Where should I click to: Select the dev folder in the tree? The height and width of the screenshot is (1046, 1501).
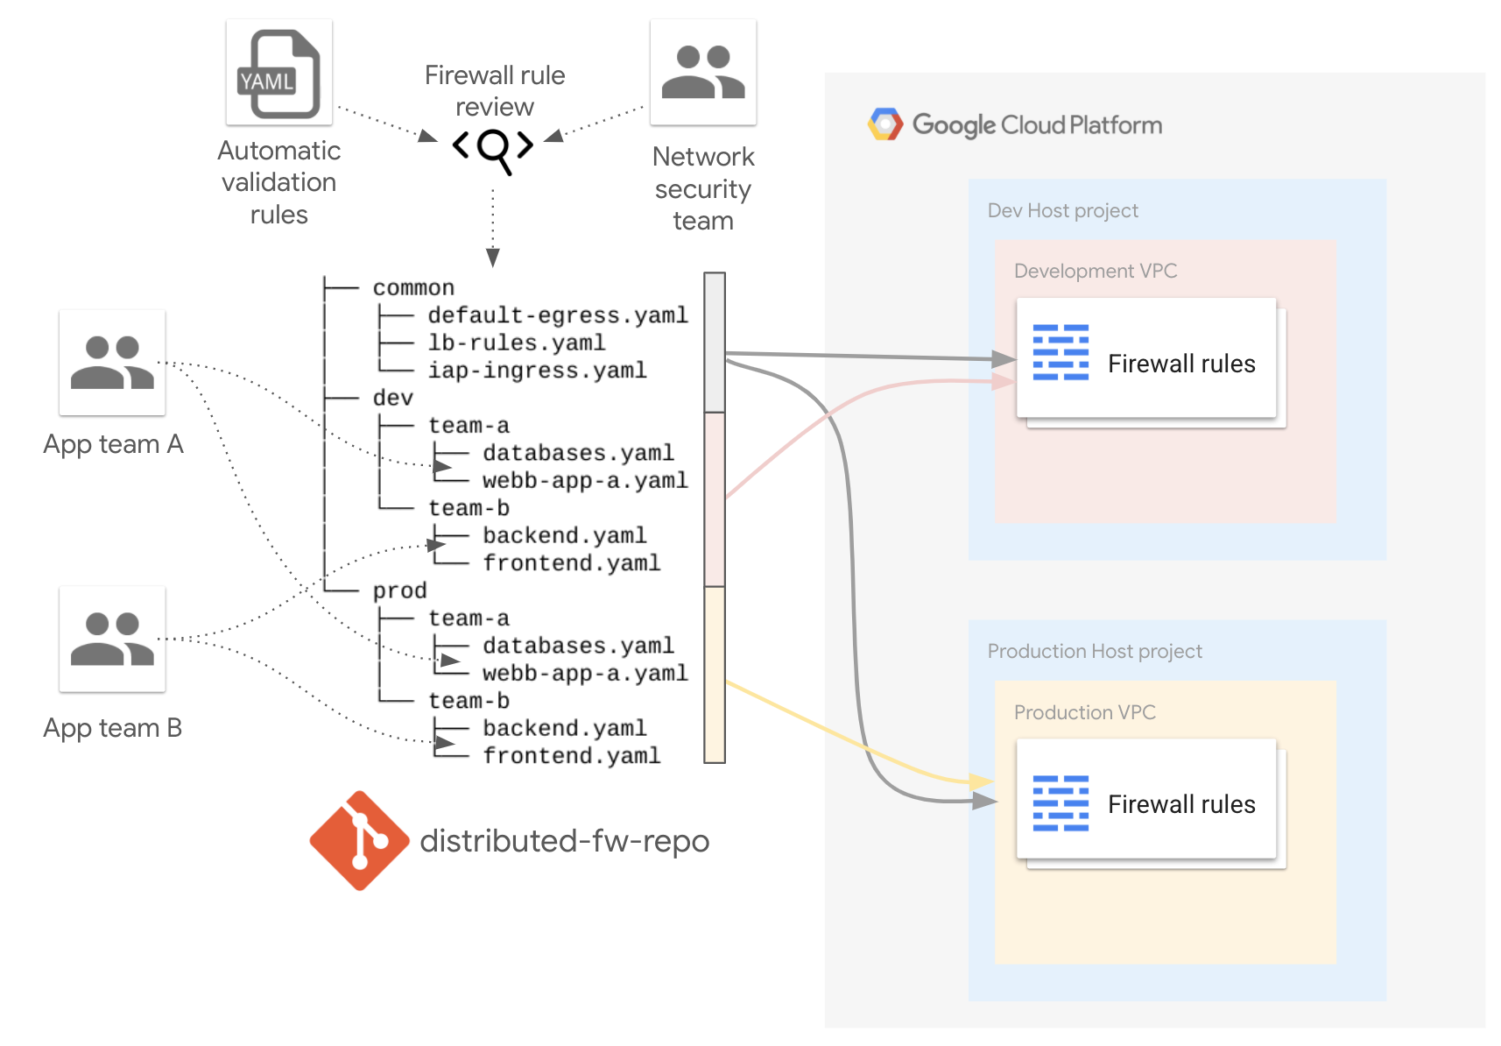point(392,398)
